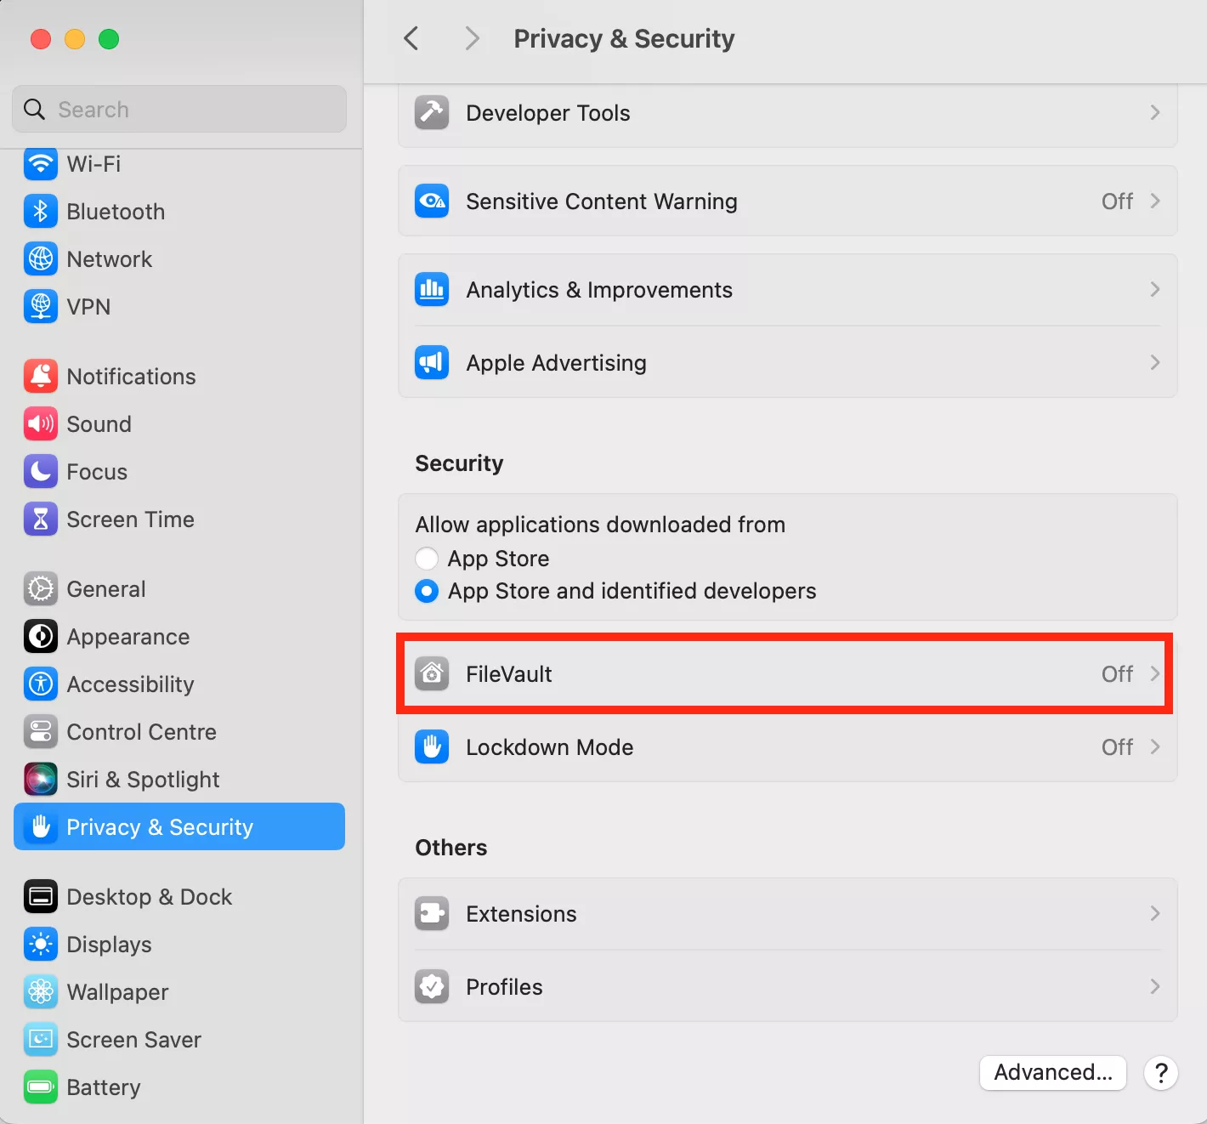Viewport: 1207px width, 1124px height.
Task: Click the Notifications bell icon
Action: [41, 377]
